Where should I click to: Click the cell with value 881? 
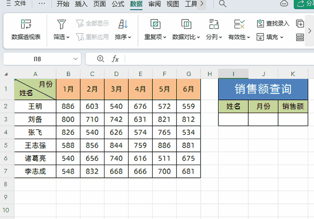click(188, 146)
